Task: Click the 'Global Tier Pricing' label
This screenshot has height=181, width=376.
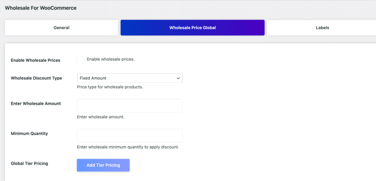Action: point(29,163)
